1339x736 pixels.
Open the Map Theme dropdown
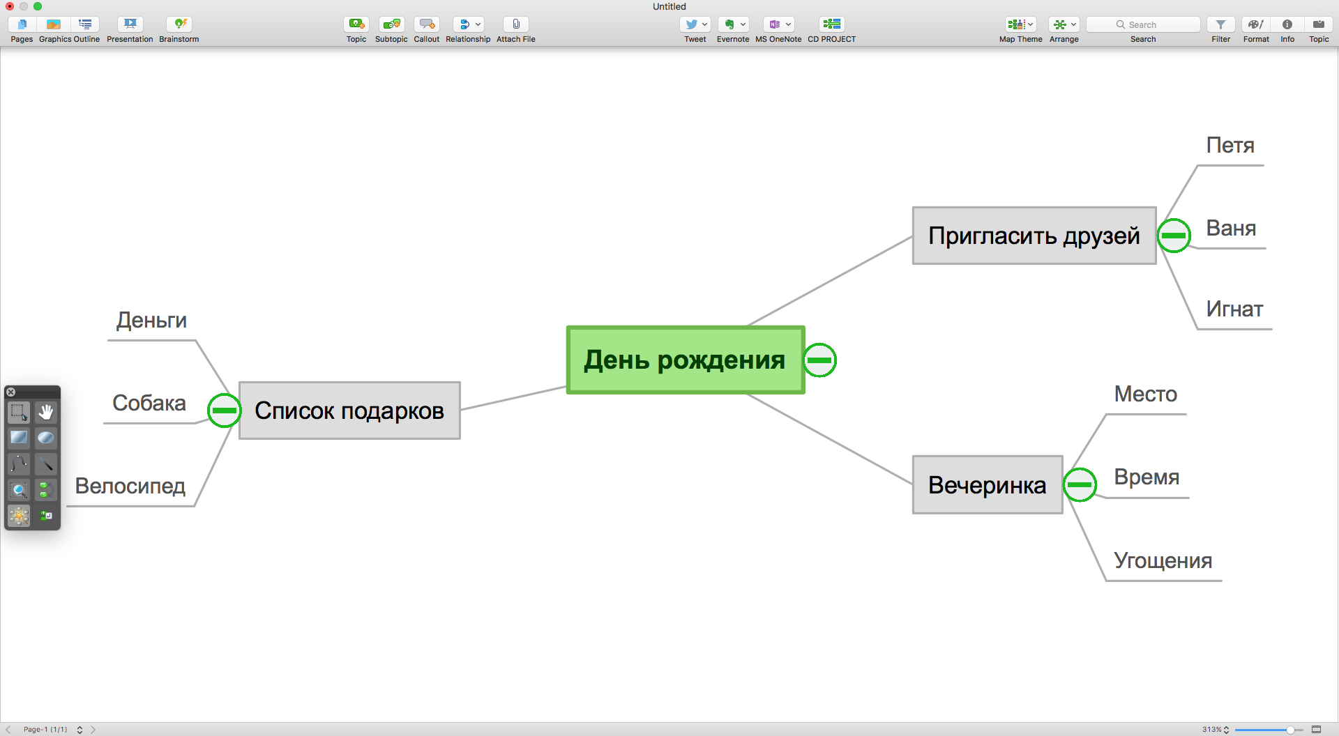1030,24
